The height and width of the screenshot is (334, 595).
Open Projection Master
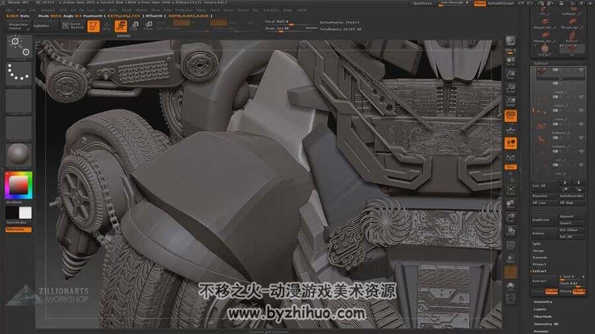pyautogui.click(x=19, y=26)
